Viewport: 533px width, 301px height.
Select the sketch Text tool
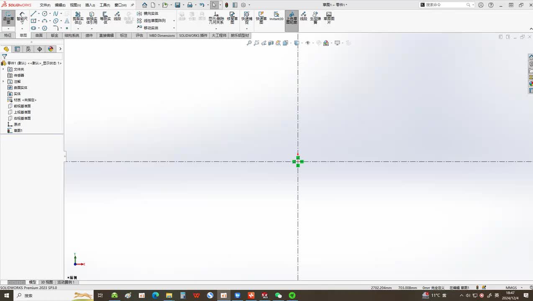pyautogui.click(x=67, y=21)
